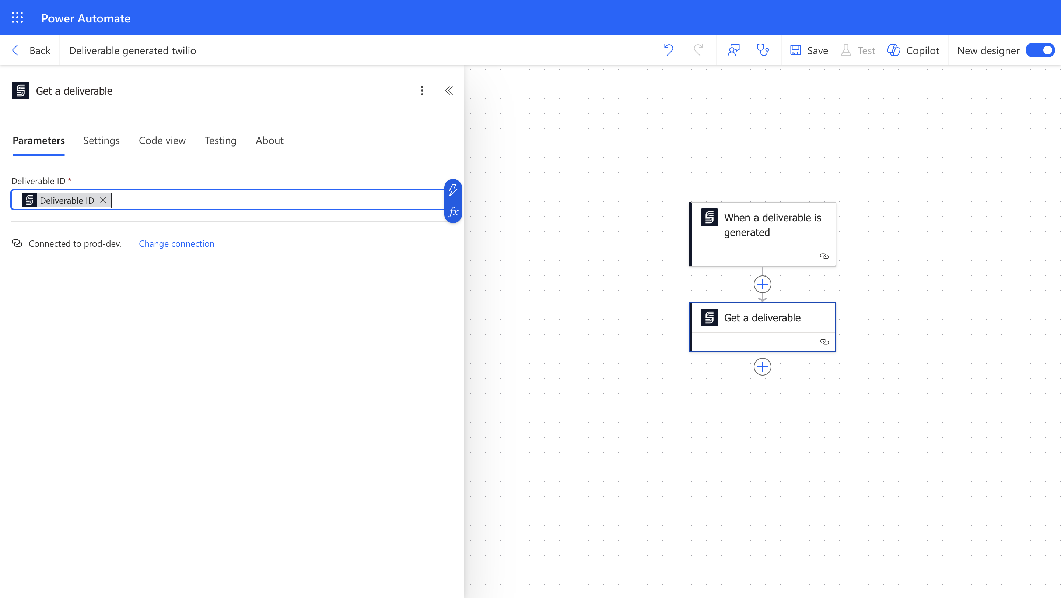1061x598 pixels.
Task: Open the app launcher waffle icon
Action: [17, 18]
